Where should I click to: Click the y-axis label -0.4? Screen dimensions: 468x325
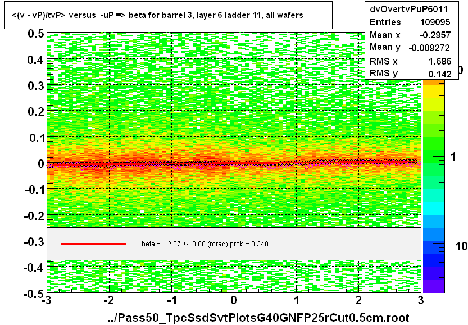pyautogui.click(x=34, y=268)
